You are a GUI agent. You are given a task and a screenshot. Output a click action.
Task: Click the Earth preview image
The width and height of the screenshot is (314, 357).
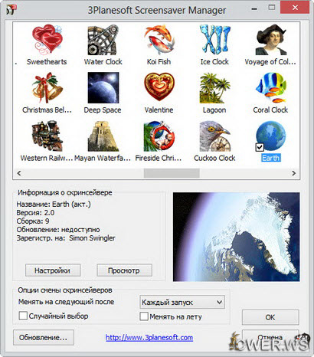coord(236,237)
